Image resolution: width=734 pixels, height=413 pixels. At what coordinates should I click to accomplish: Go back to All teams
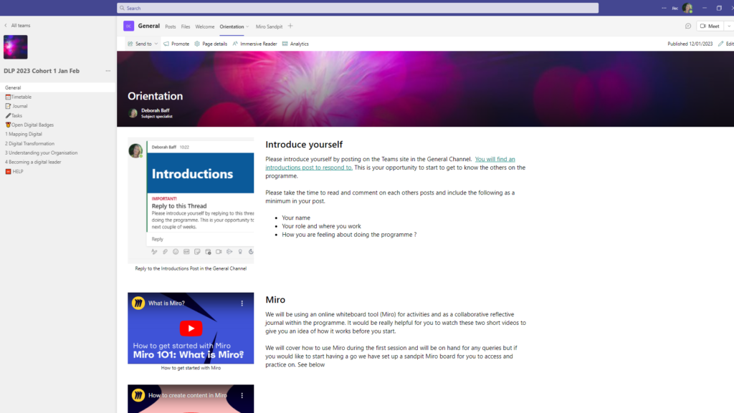pyautogui.click(x=17, y=25)
